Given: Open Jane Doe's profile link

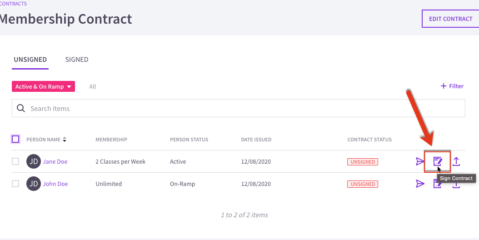Looking at the screenshot, I should pyautogui.click(x=55, y=161).
